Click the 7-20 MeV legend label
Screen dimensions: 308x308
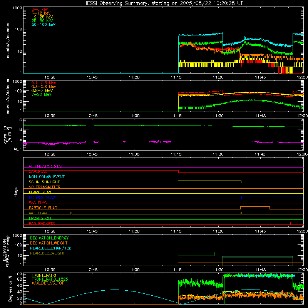click(x=41, y=94)
